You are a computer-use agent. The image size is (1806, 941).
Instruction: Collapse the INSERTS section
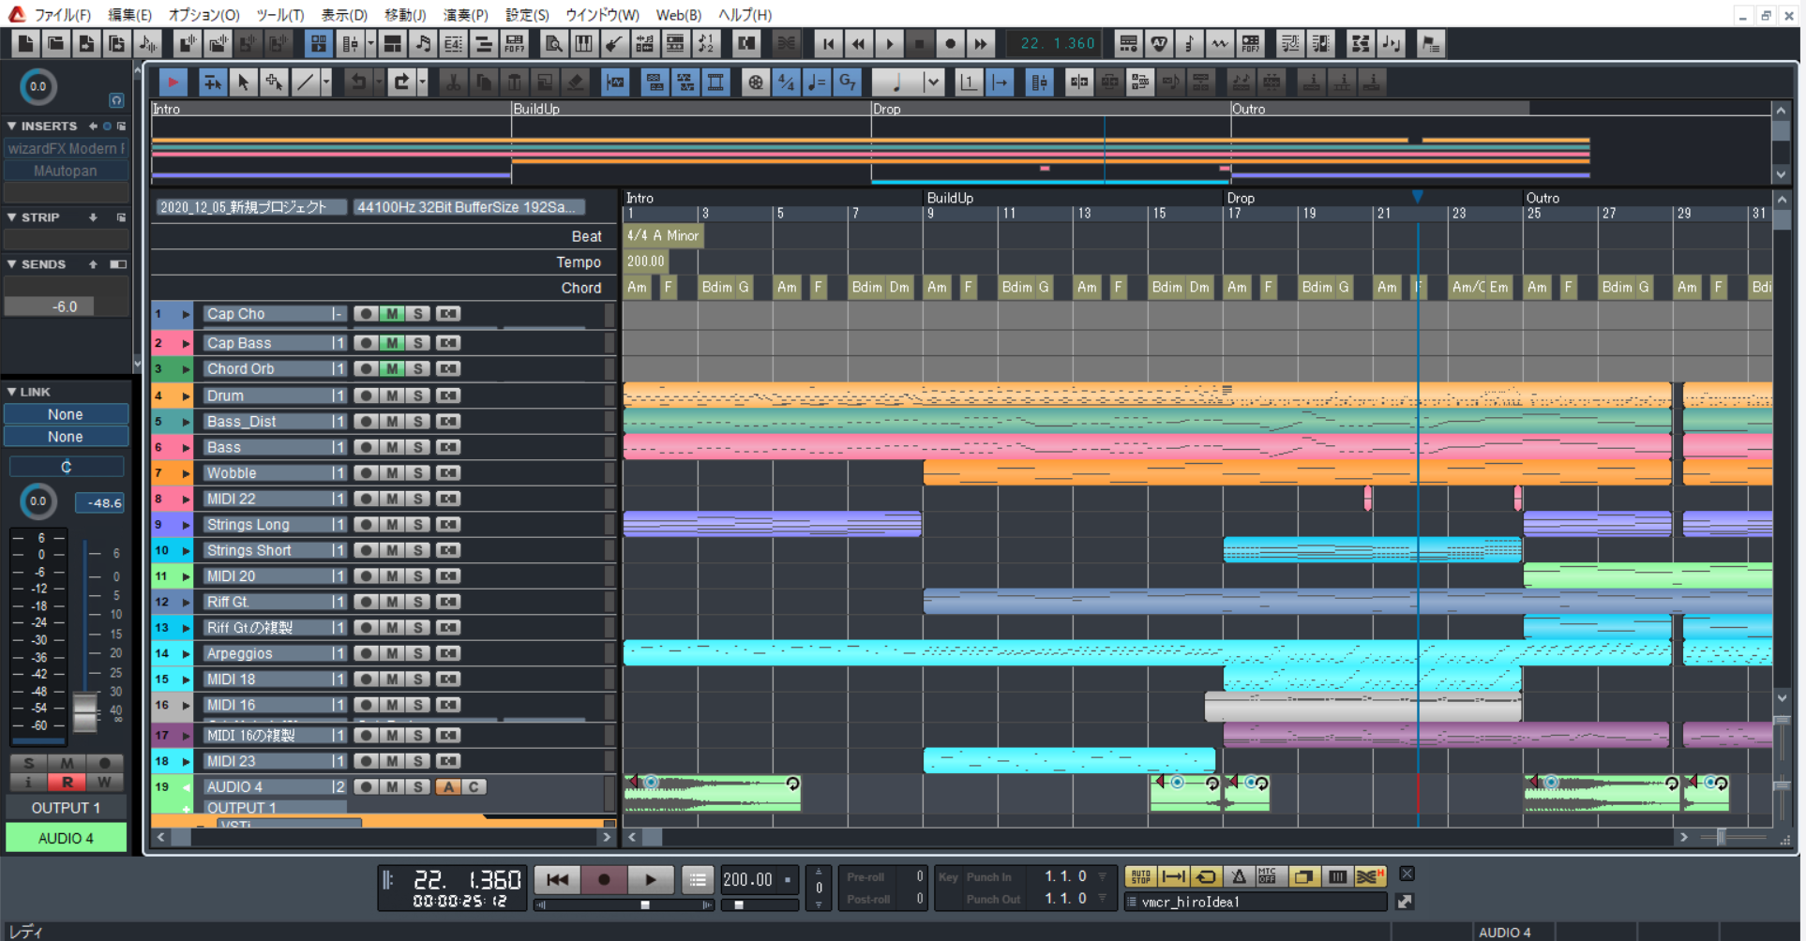pyautogui.click(x=11, y=126)
